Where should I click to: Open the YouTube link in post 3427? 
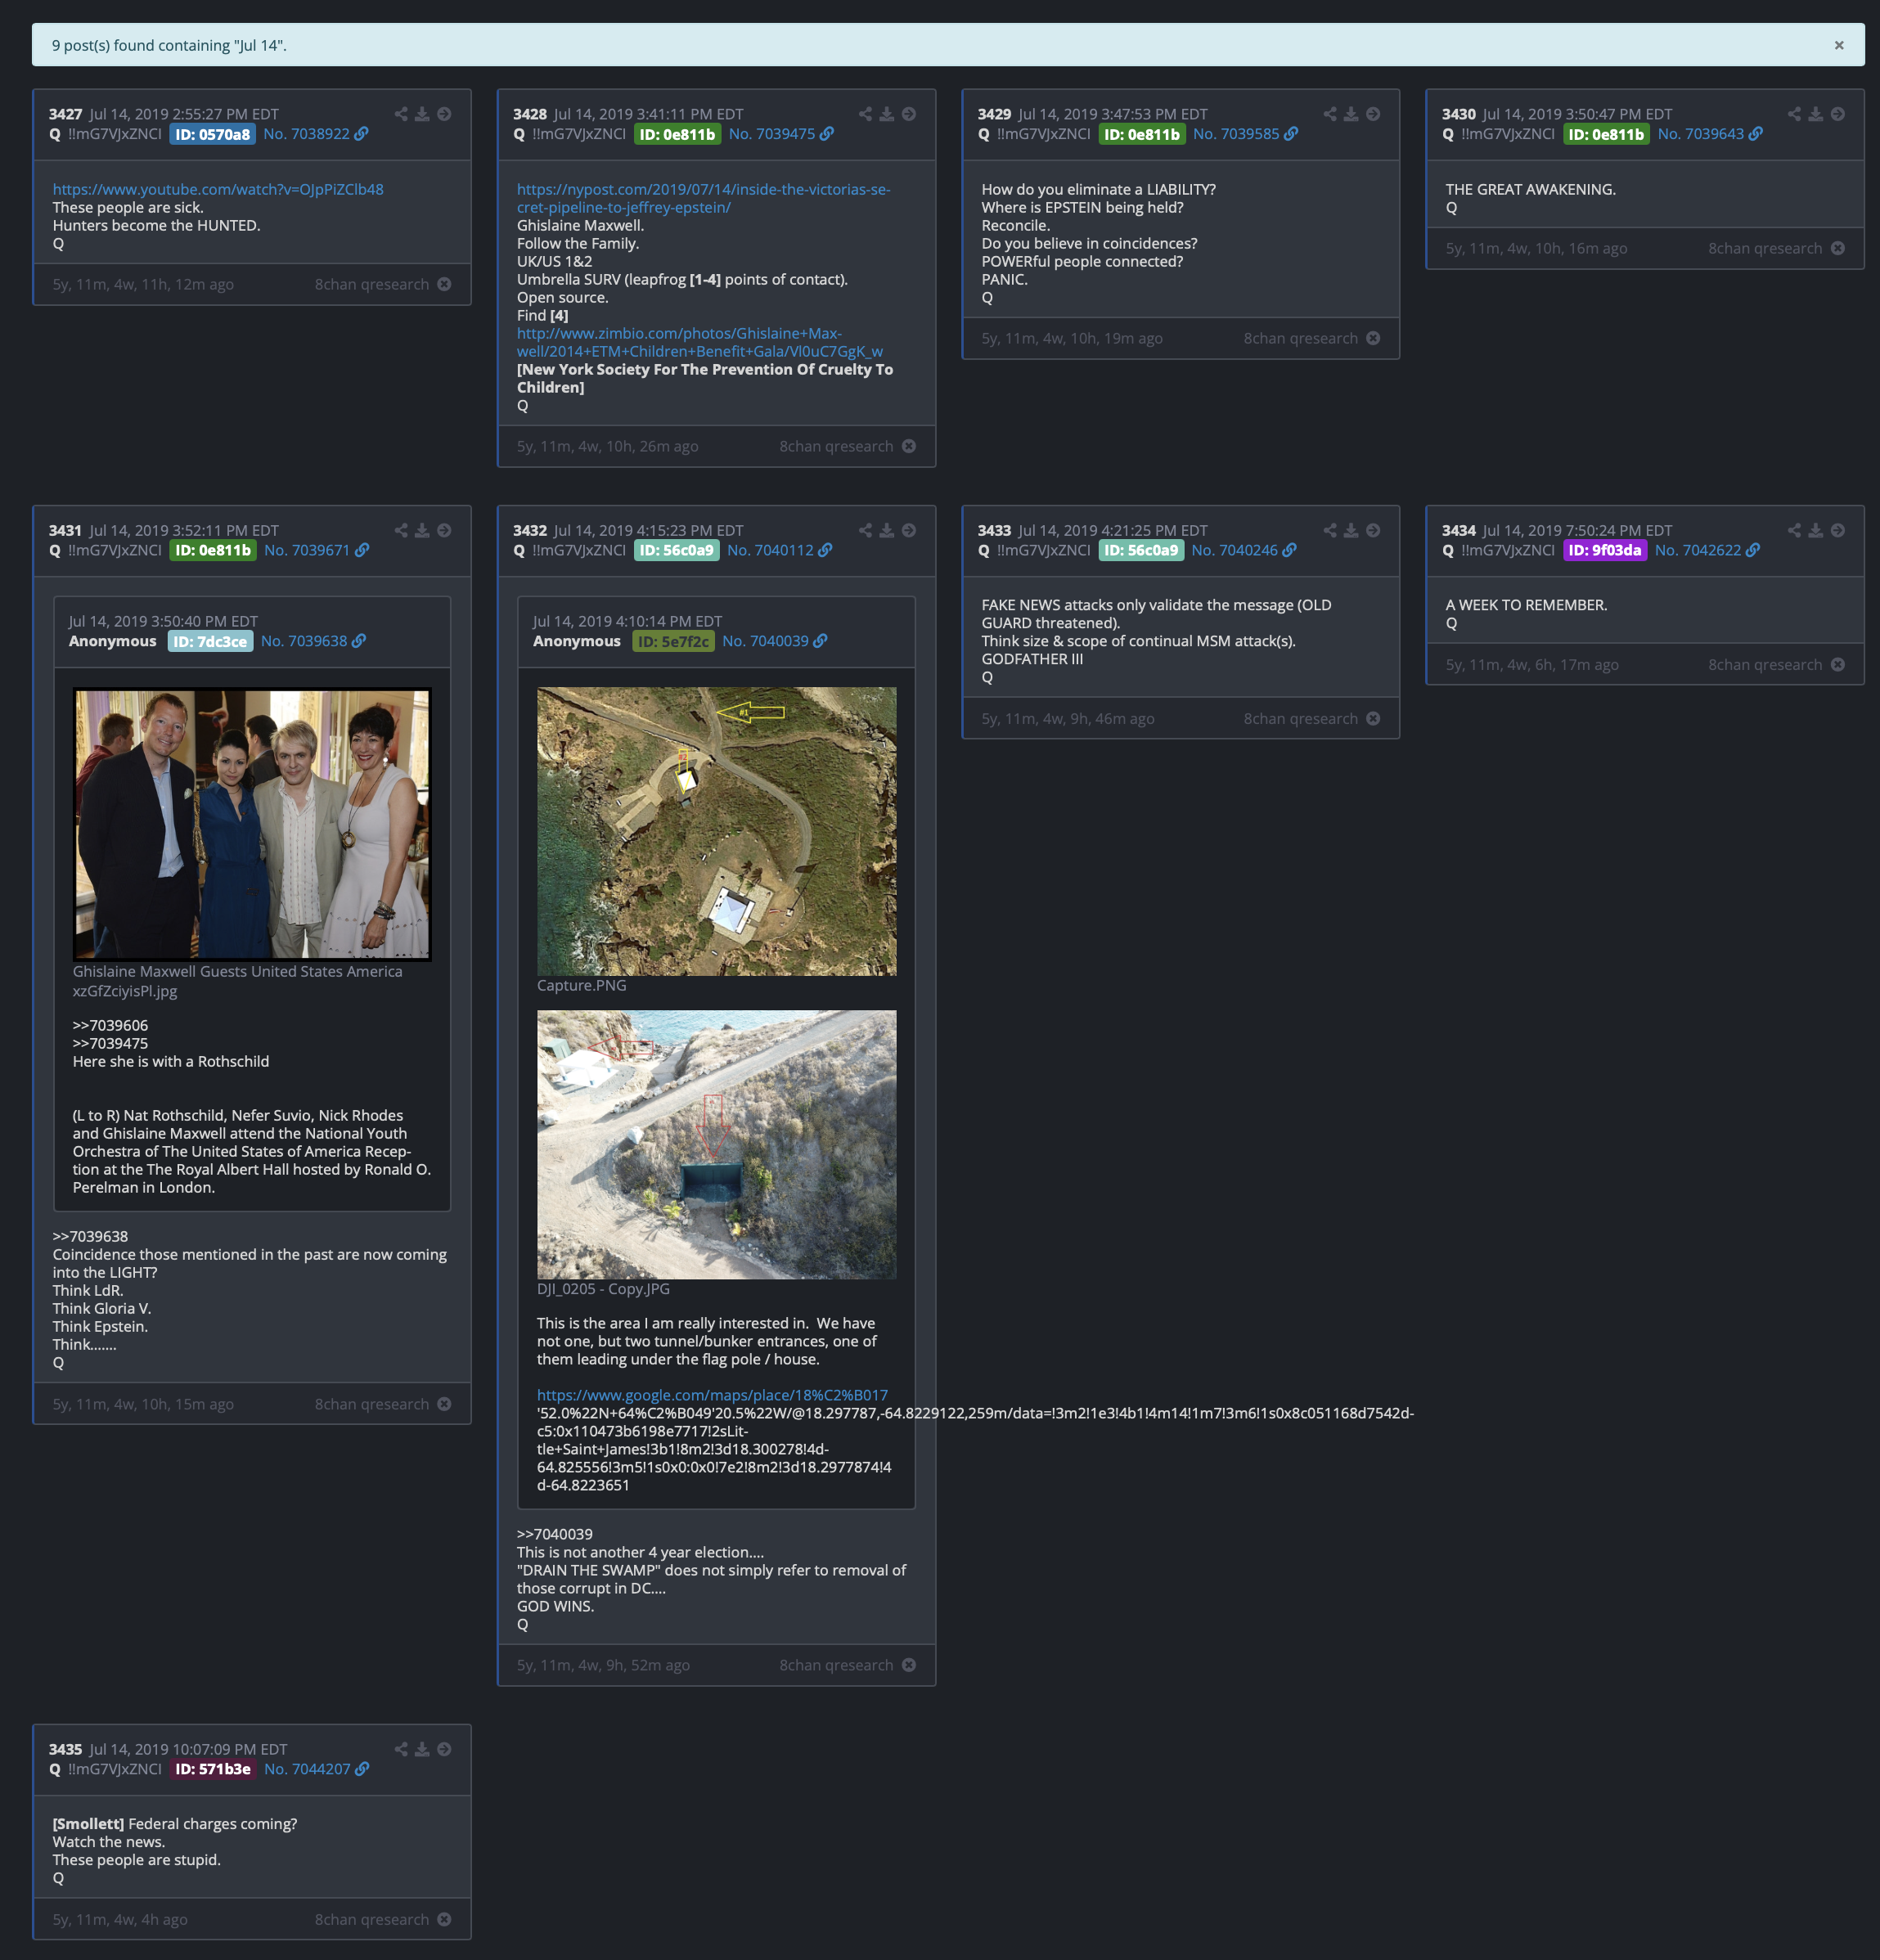[x=218, y=189]
